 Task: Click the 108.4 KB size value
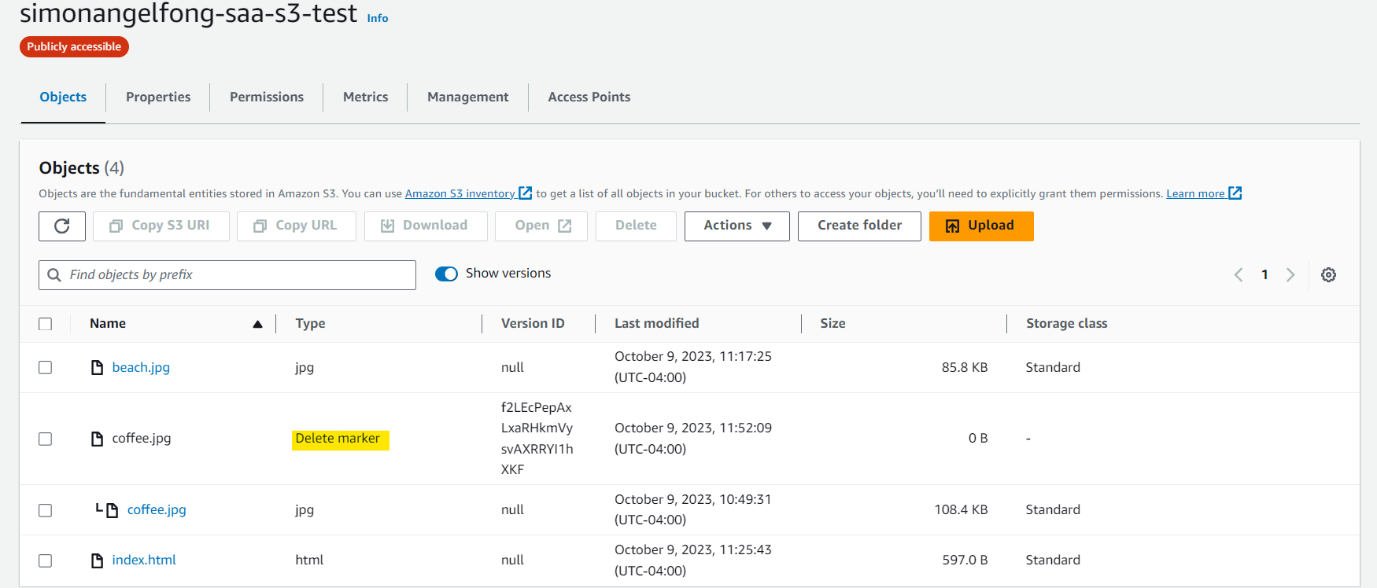click(961, 509)
